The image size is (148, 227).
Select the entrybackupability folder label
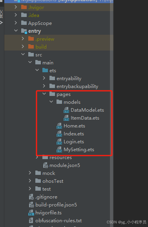click(77, 86)
